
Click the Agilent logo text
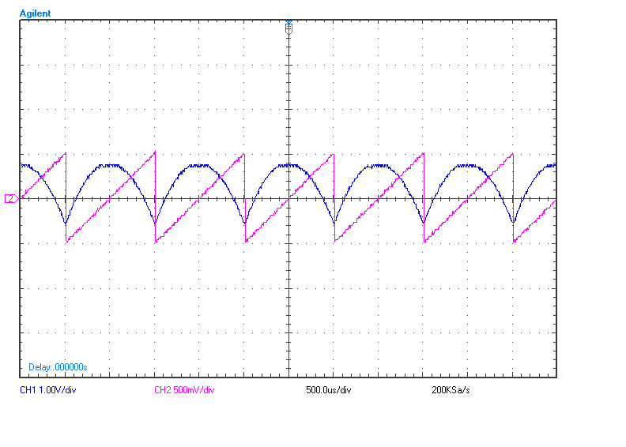coord(35,13)
